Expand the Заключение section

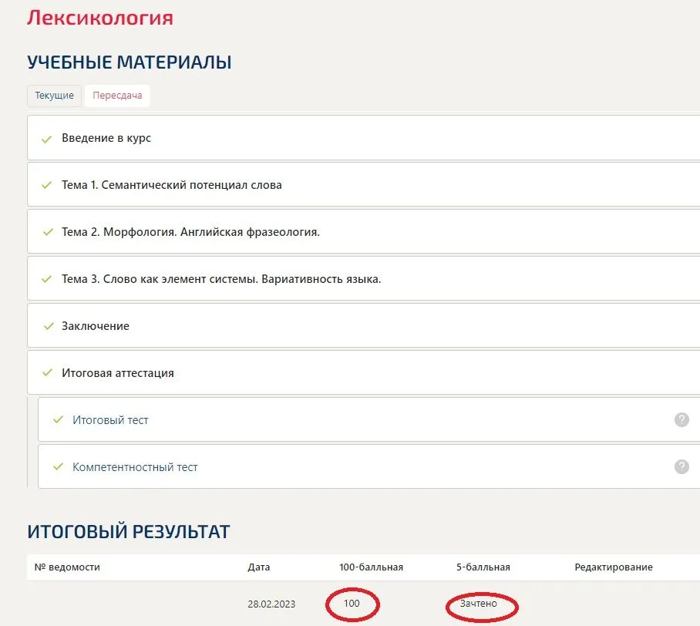click(96, 326)
